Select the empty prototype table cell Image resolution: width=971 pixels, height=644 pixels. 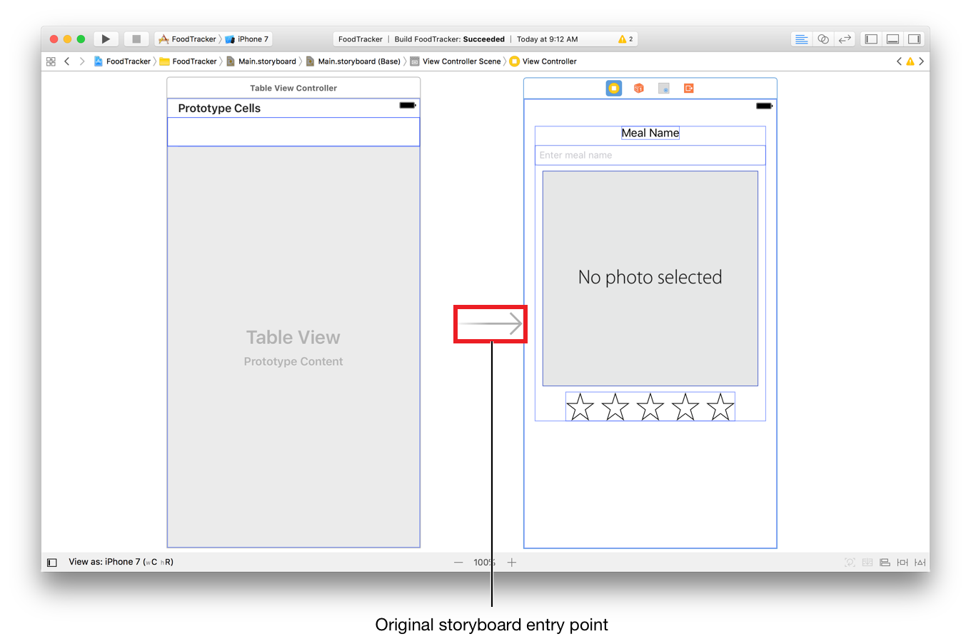(293, 132)
